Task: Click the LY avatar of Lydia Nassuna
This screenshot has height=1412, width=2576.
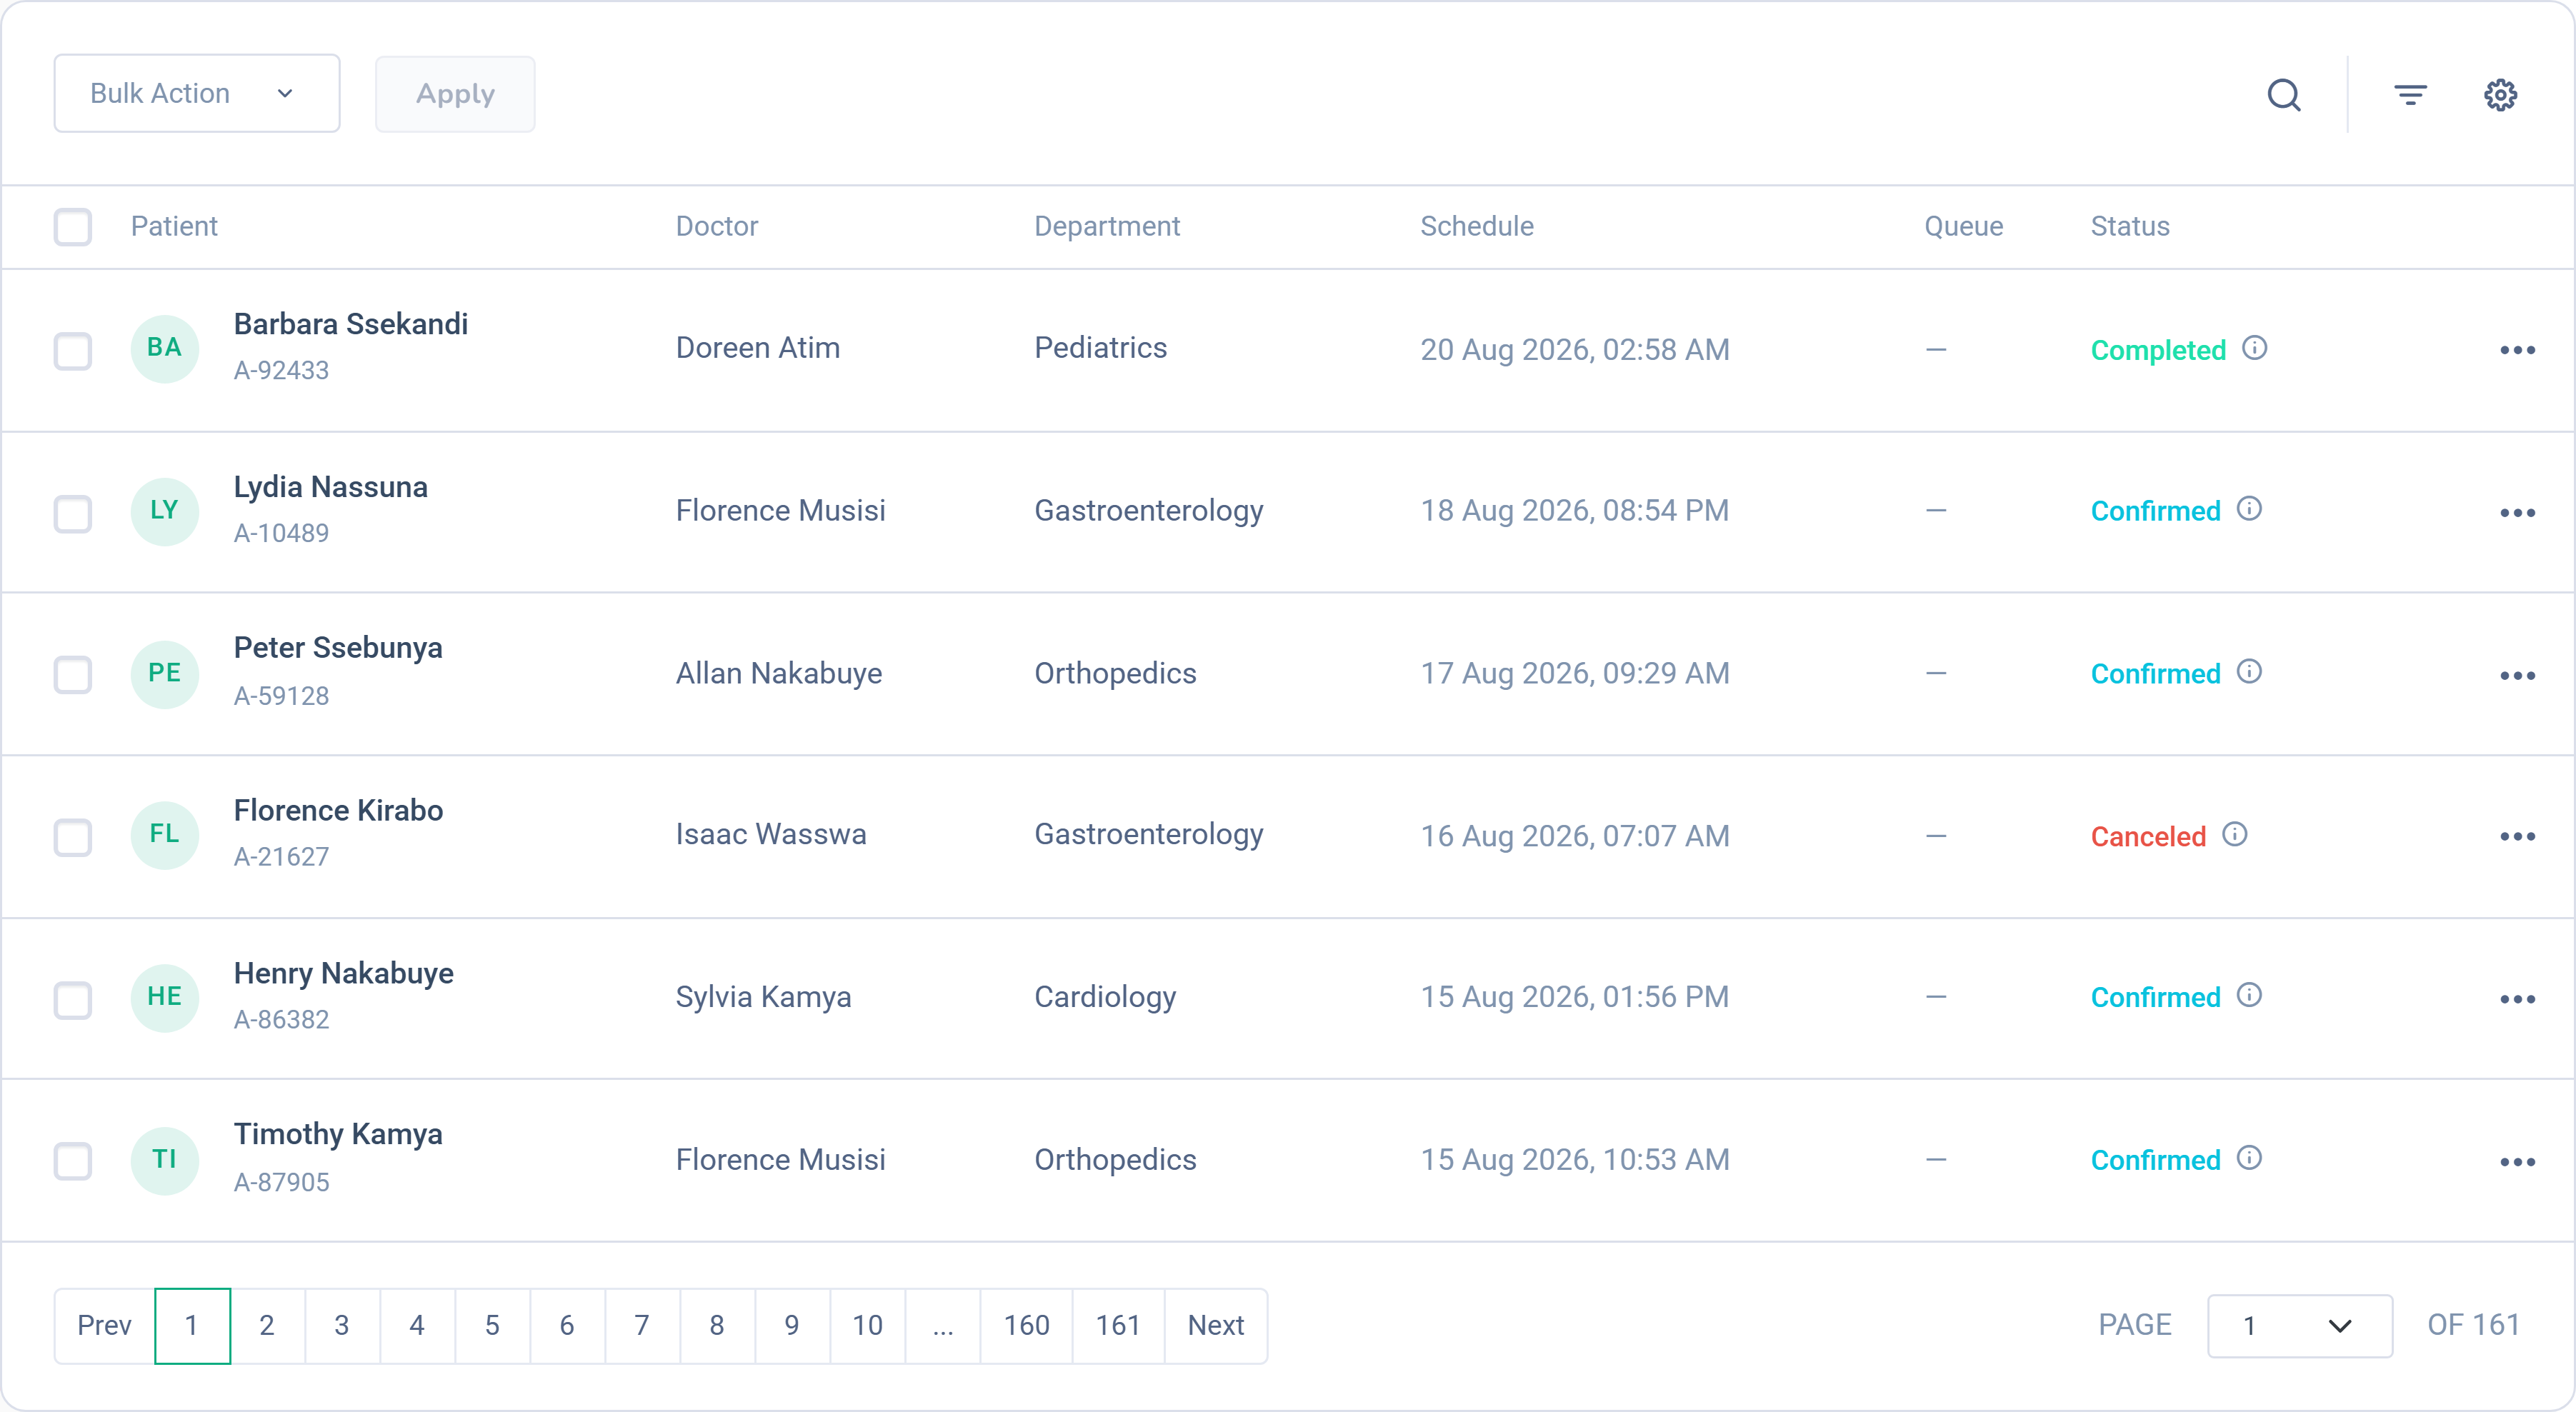Action: (x=165, y=511)
